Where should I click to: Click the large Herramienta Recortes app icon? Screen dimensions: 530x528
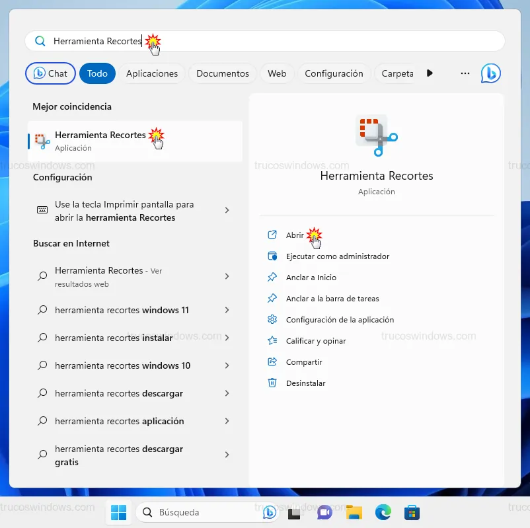coord(376,135)
